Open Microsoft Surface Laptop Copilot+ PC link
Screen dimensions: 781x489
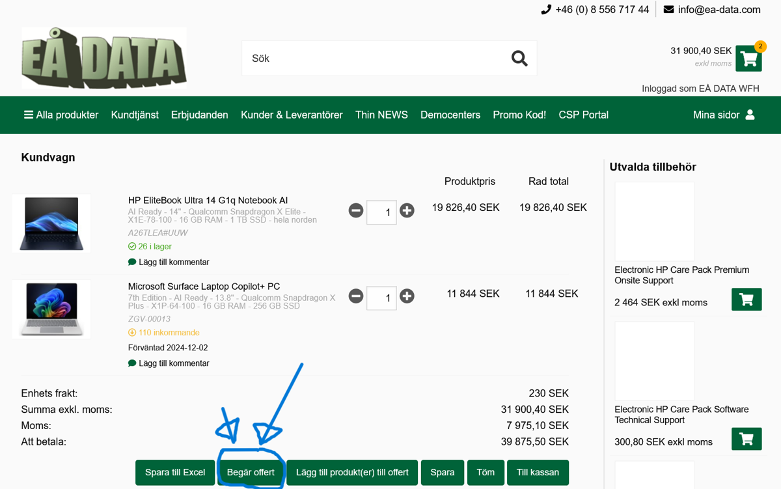(204, 286)
